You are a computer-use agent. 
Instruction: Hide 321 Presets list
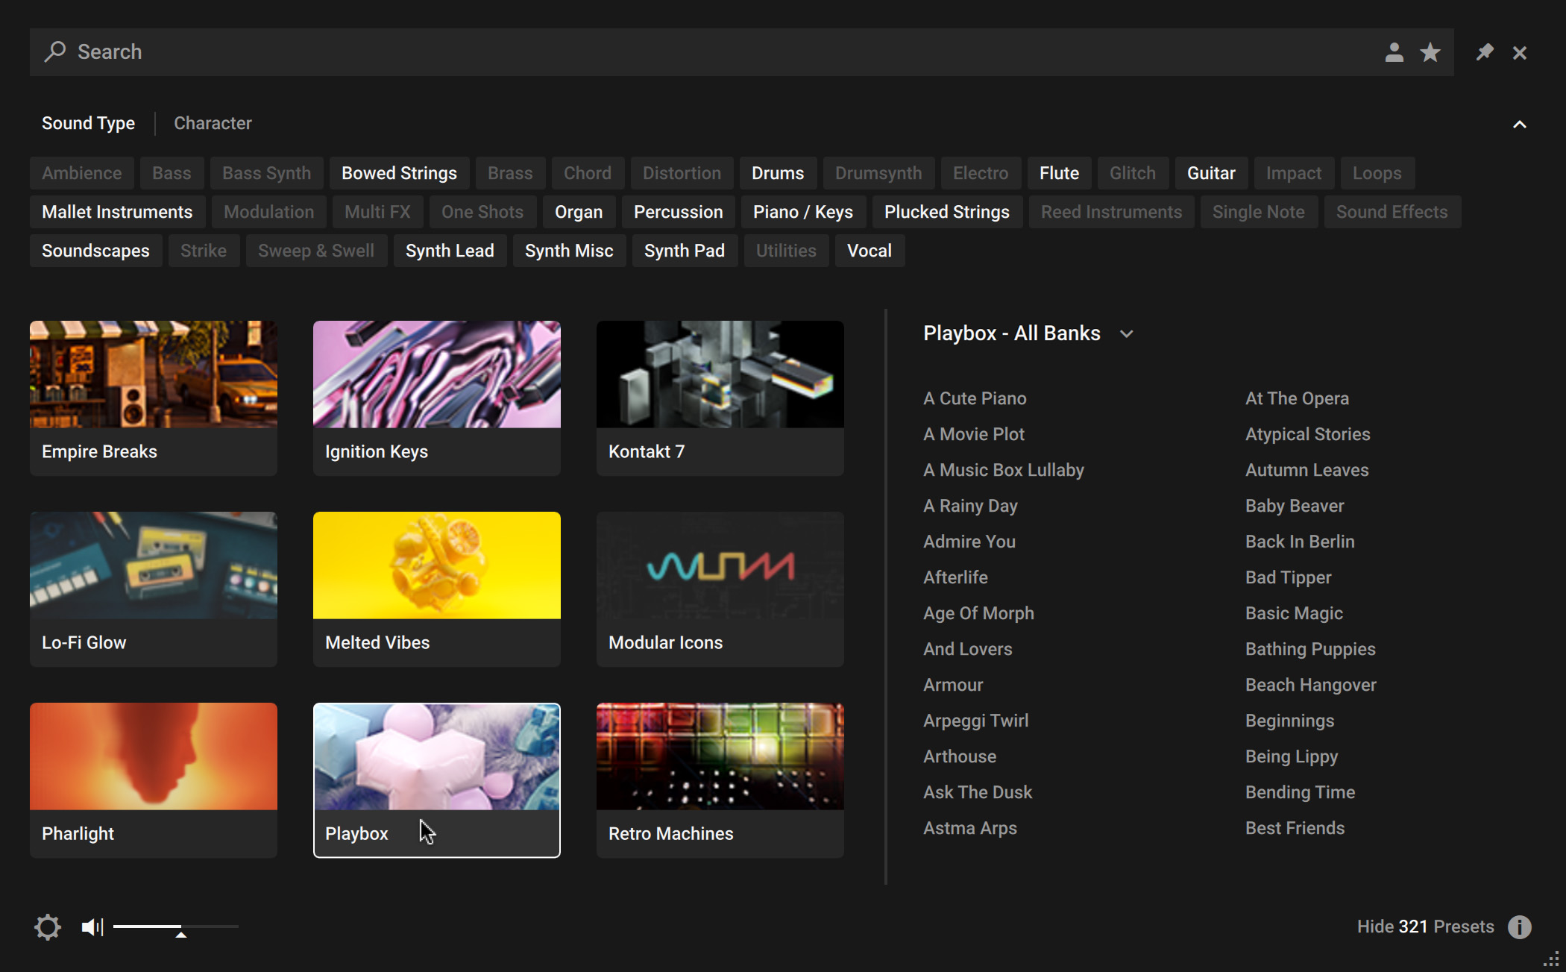tap(1424, 926)
